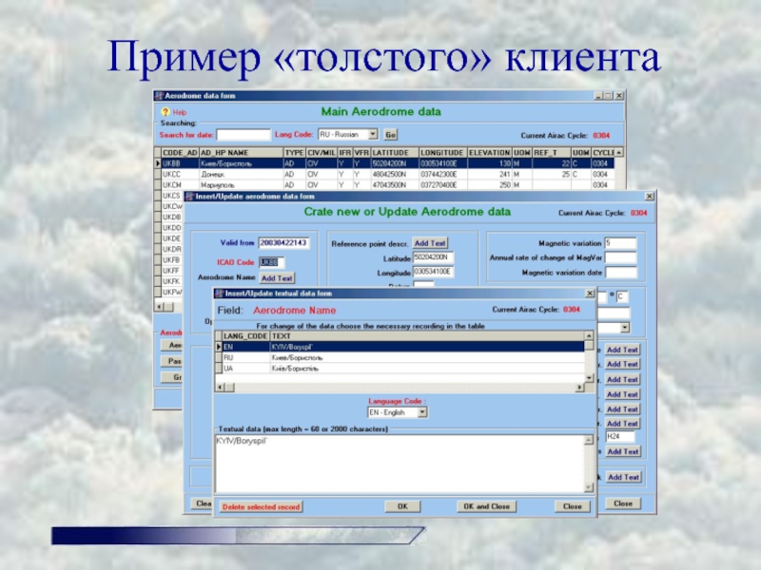The height and width of the screenshot is (570, 761).
Task: Click the ELEVATION column header
Action: point(490,153)
